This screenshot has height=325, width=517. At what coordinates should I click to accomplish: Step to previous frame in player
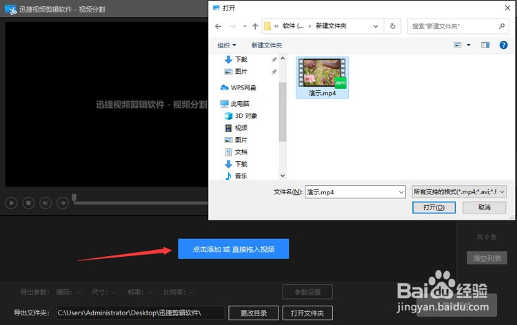click(45, 203)
